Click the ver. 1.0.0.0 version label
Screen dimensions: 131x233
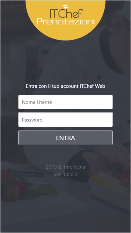point(65,174)
